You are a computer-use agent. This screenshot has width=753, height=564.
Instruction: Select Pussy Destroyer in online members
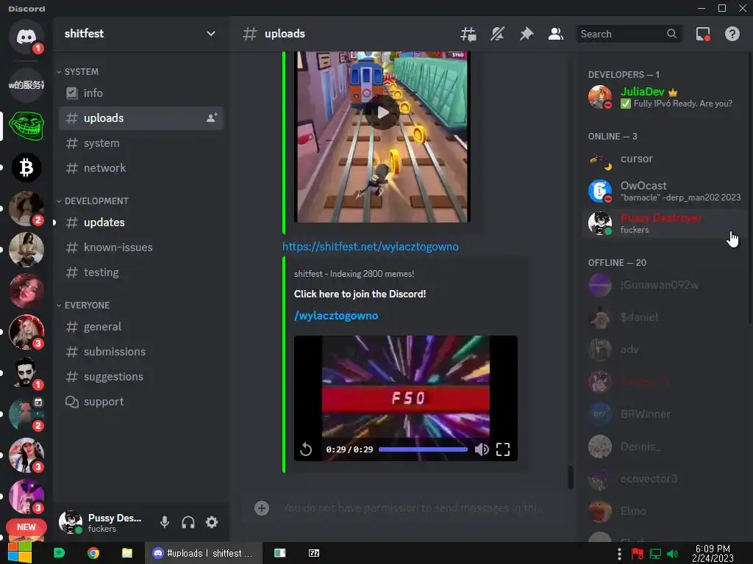click(x=664, y=223)
